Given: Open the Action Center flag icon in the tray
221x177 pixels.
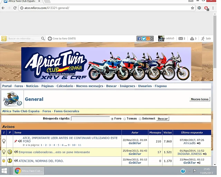Looking at the screenshot, I should click(x=195, y=171).
